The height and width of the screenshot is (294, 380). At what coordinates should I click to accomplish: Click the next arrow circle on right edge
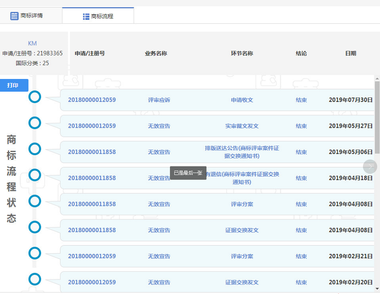[370, 167]
